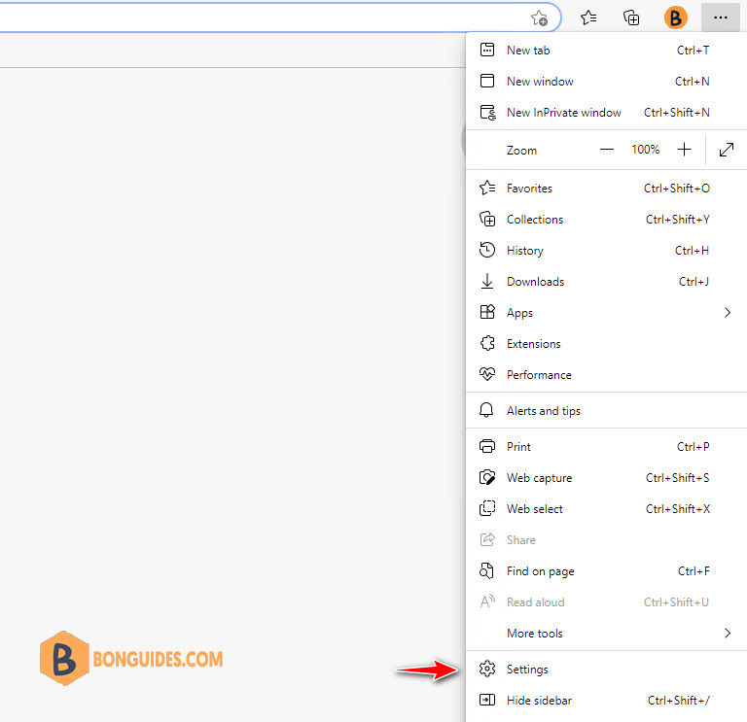Click the History clock icon
The image size is (747, 722).
487,250
